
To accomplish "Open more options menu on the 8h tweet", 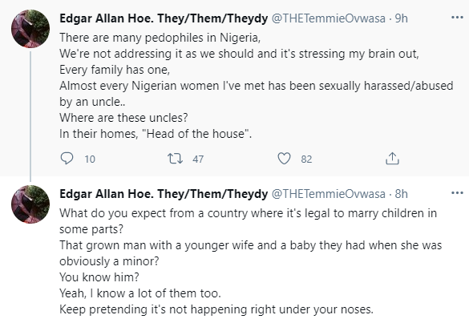I will [457, 193].
